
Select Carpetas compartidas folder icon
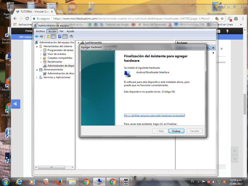click(45, 58)
